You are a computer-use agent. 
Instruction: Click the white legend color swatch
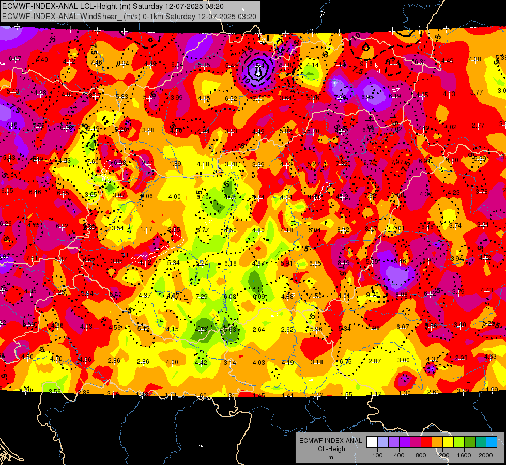(372, 442)
